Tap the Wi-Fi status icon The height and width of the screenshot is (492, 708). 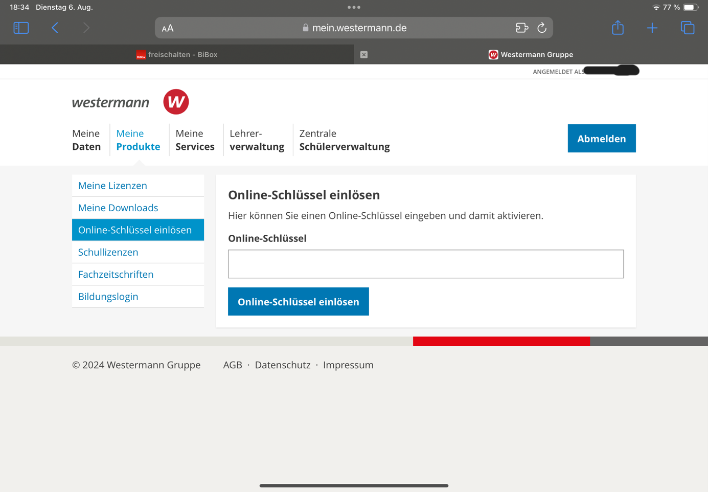tap(656, 7)
